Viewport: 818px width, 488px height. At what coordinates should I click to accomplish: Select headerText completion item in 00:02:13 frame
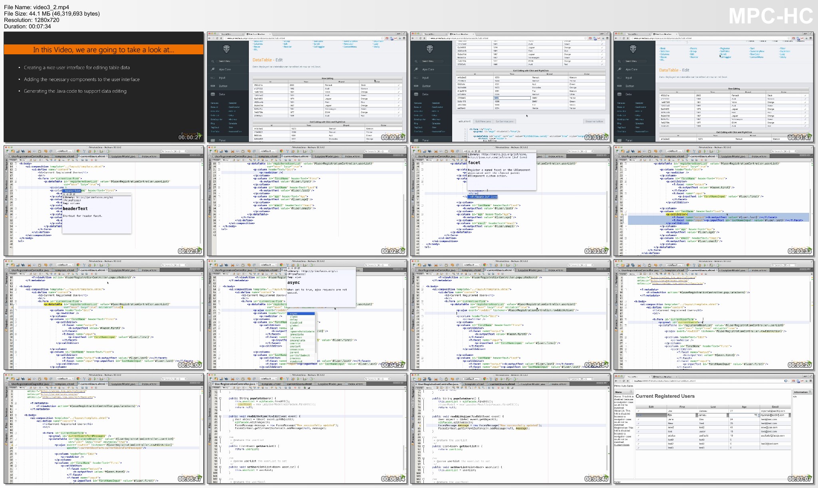(x=73, y=191)
